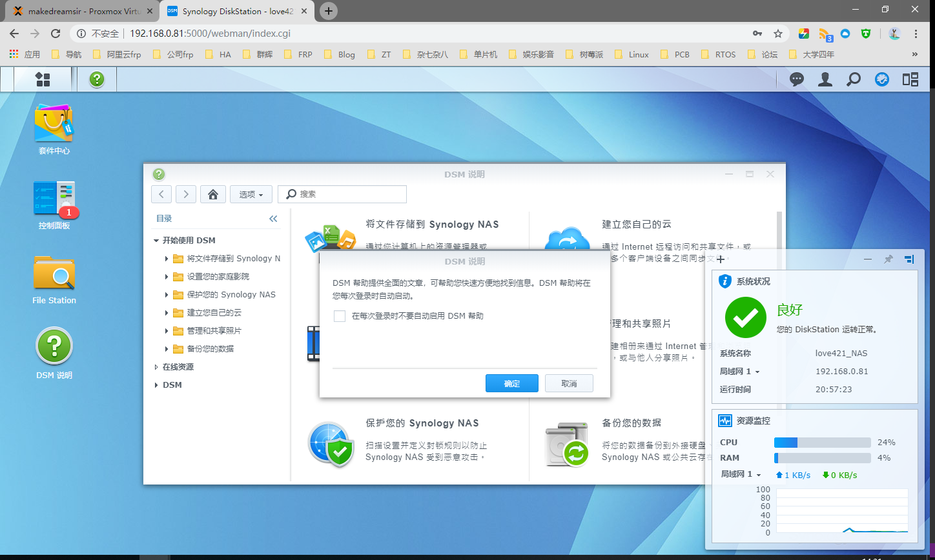This screenshot has width=935, height=560.
Task: Collapse the 目录 sidebar with double-chevron icon
Action: coord(273,219)
